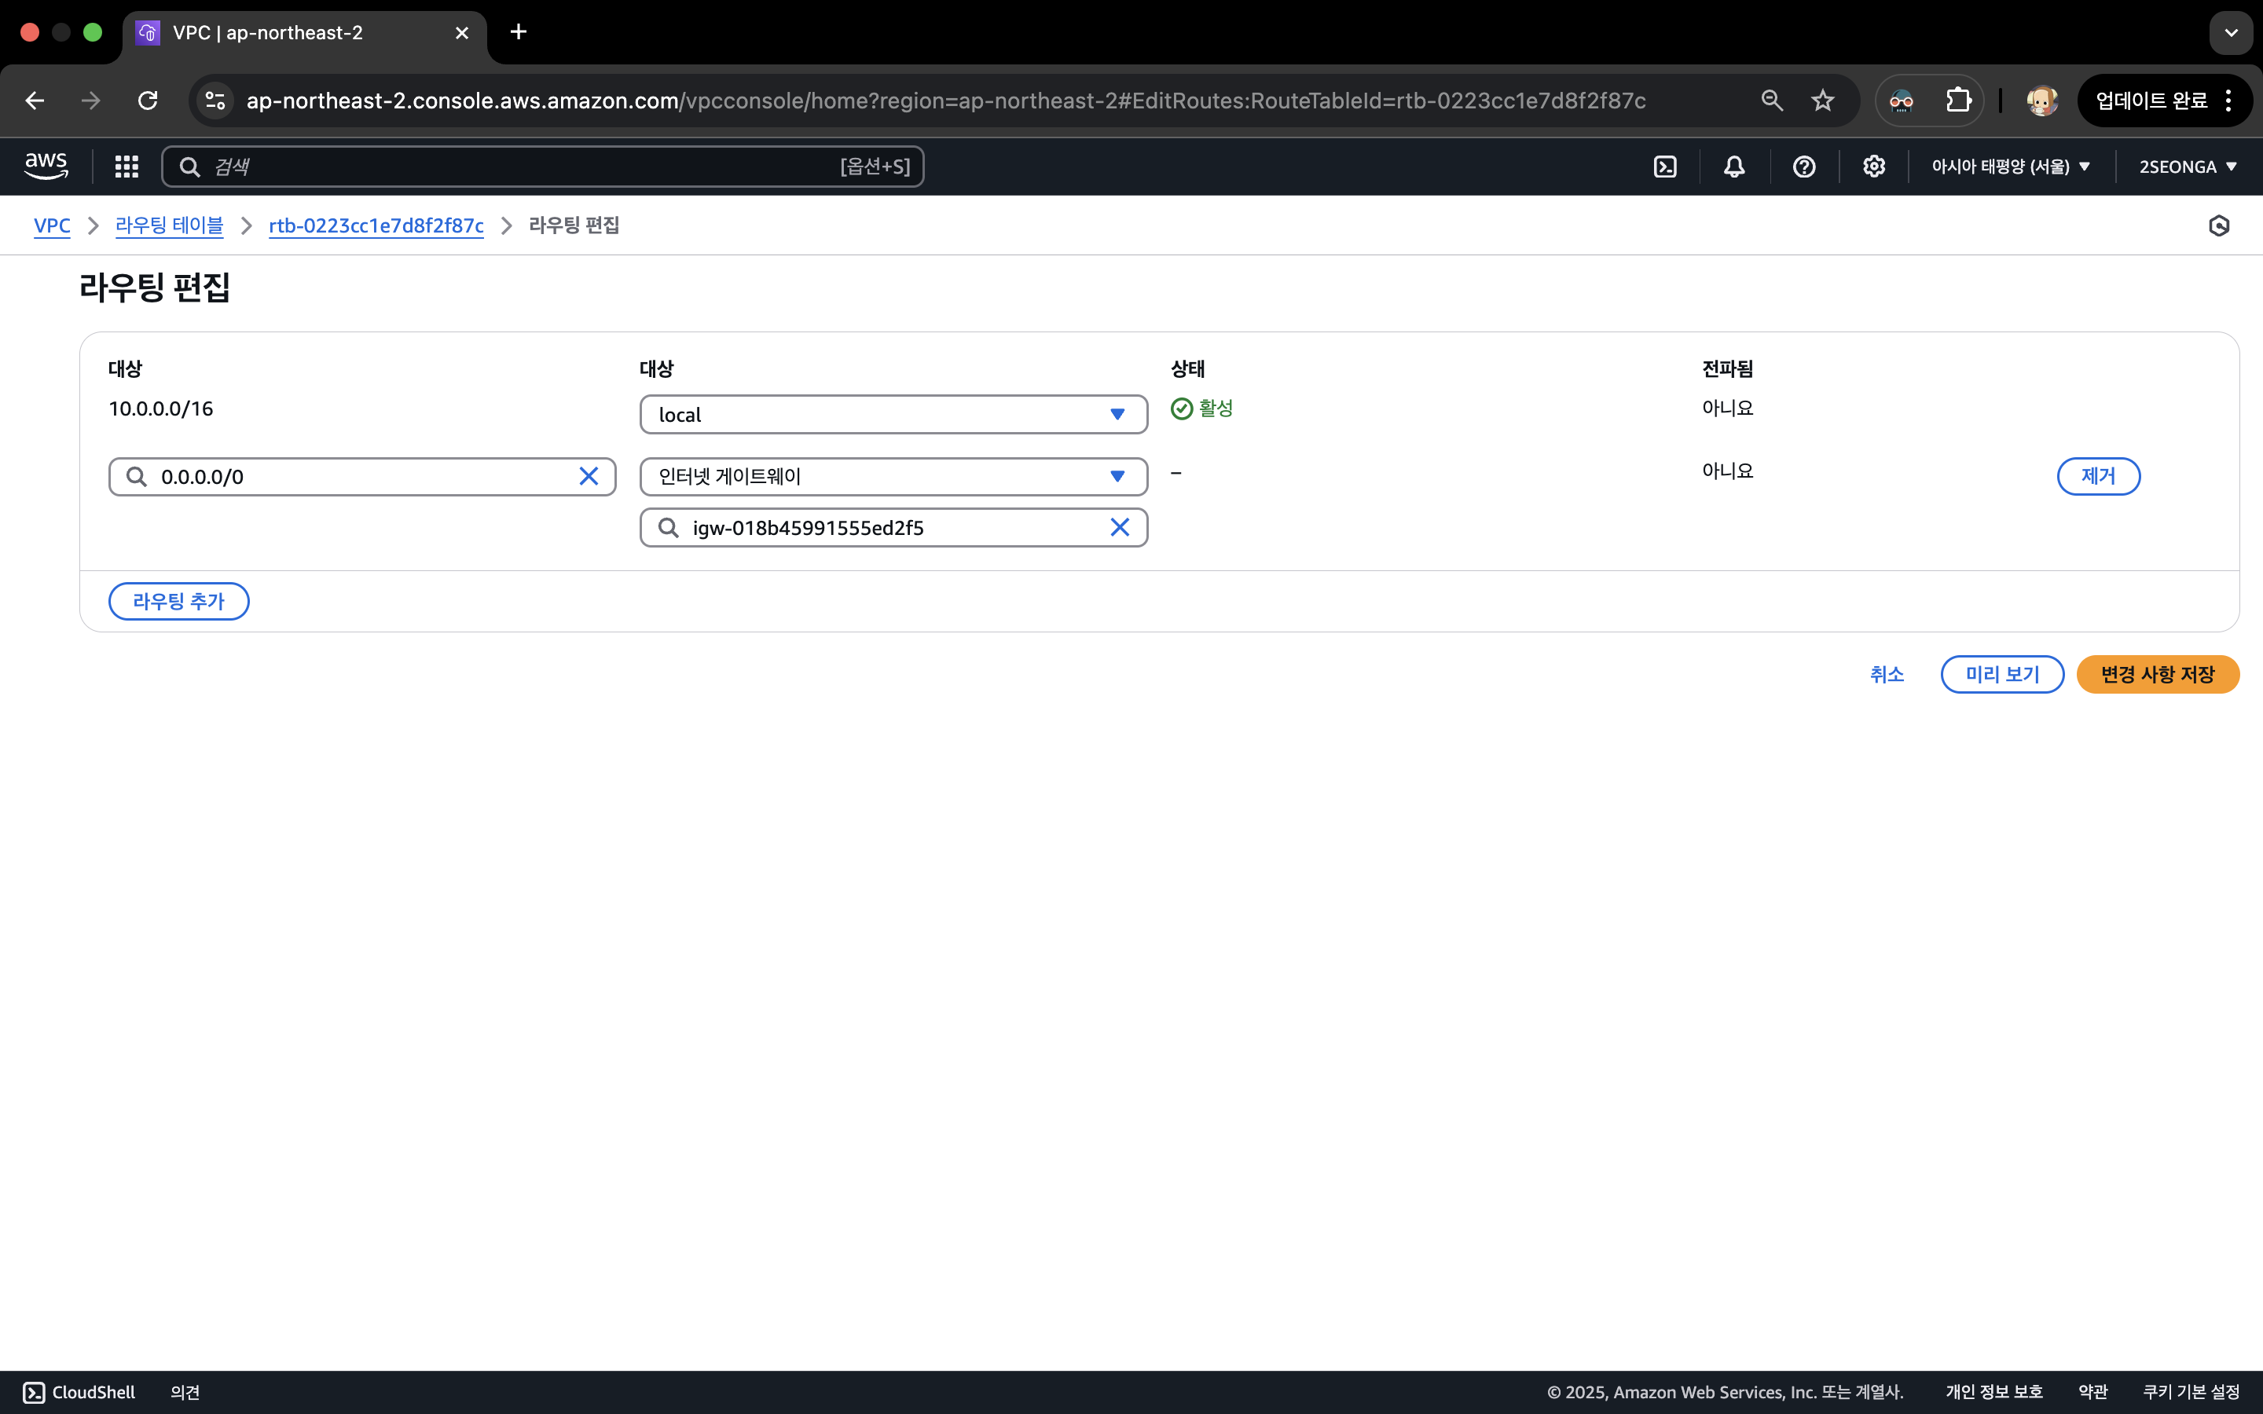The height and width of the screenshot is (1414, 2263).
Task: Bookmark this page with the star icon
Action: (x=1822, y=100)
